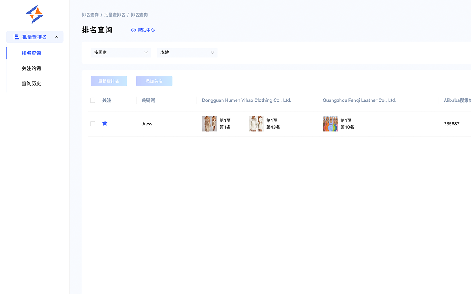Open the 本地 dropdown
This screenshot has height=294, width=471.
[187, 53]
